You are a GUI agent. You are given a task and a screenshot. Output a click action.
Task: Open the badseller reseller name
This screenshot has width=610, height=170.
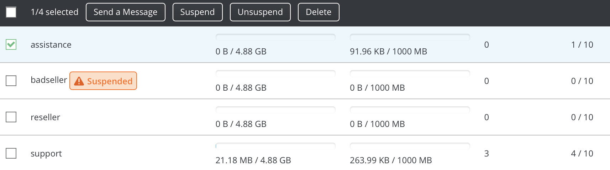[x=49, y=80]
